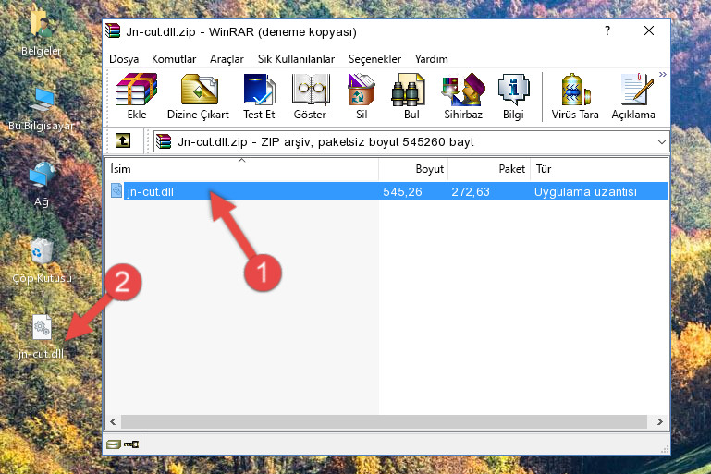
Task: Launch the Sihirbaz wizard
Action: [x=463, y=96]
